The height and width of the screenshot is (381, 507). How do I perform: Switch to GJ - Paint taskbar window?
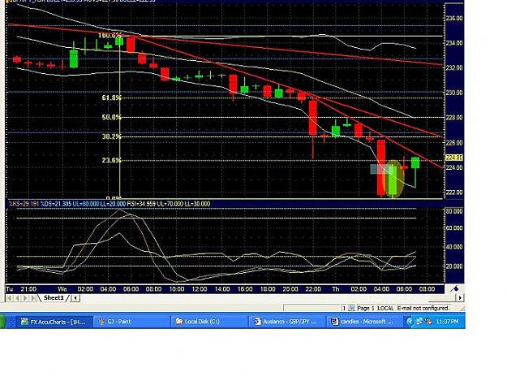click(131, 322)
